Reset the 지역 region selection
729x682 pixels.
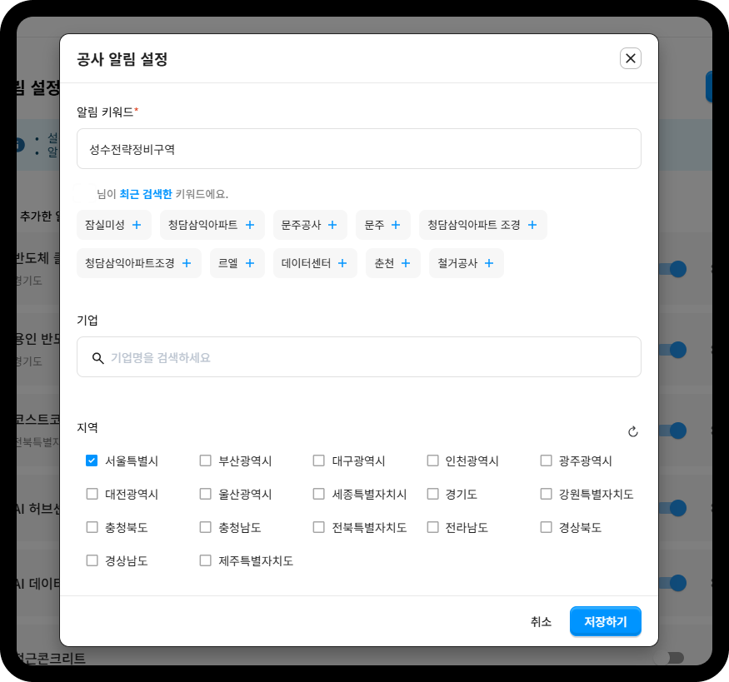pos(632,431)
